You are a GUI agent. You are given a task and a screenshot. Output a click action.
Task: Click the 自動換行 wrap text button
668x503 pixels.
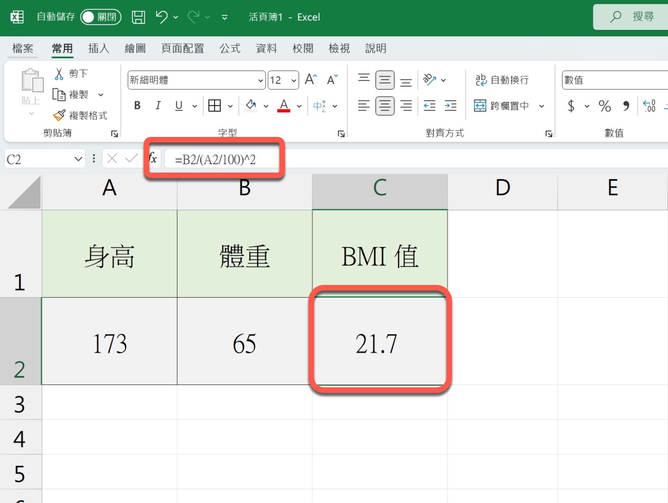[502, 80]
